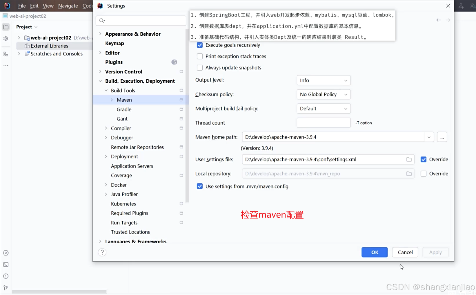Open the Edit menu in main window
The image size is (476, 295).
34,6
